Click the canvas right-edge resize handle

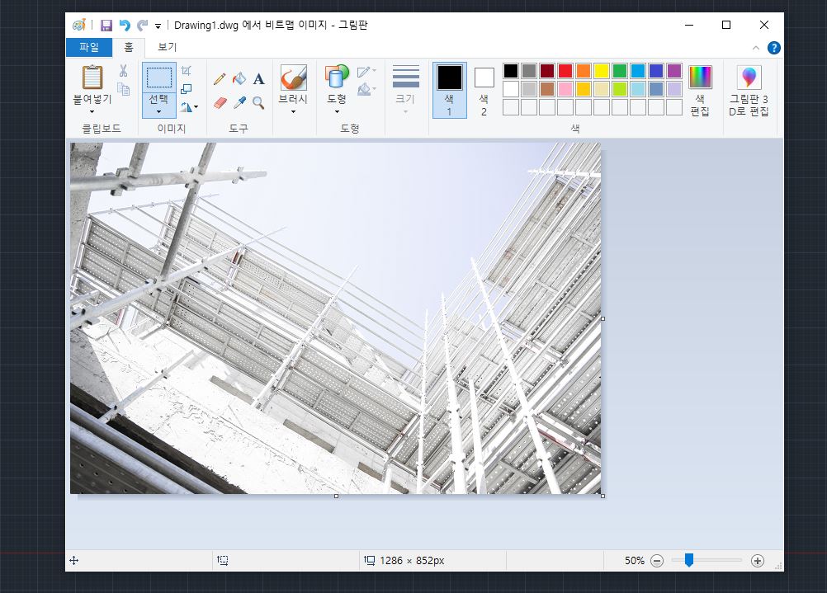(x=603, y=318)
